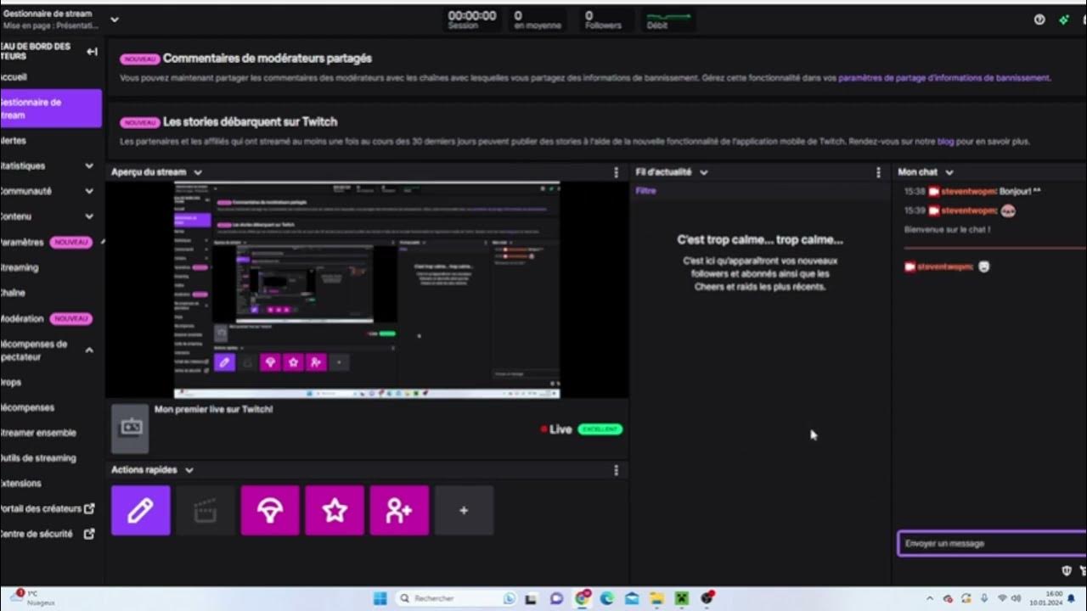
Task: Open Minecraft creeper icon in taskbar
Action: point(682,598)
